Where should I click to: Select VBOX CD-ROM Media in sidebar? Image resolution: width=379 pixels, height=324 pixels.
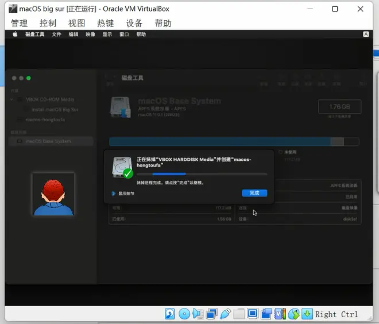tap(50, 99)
